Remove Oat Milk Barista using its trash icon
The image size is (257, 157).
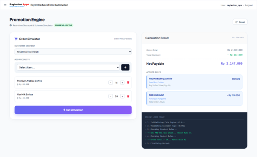tap(128, 96)
